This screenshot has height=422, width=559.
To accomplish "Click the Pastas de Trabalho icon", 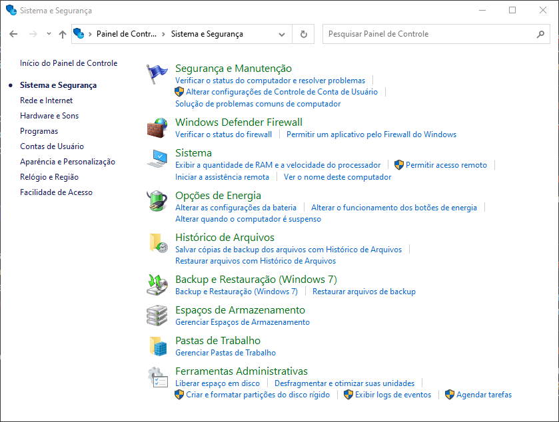I will coord(157,345).
